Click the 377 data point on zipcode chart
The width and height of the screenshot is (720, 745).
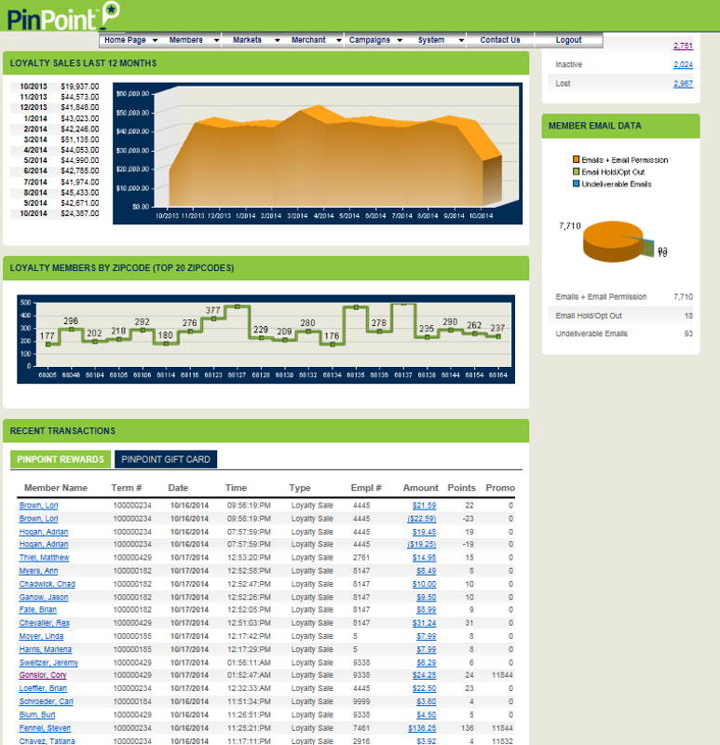tap(213, 318)
